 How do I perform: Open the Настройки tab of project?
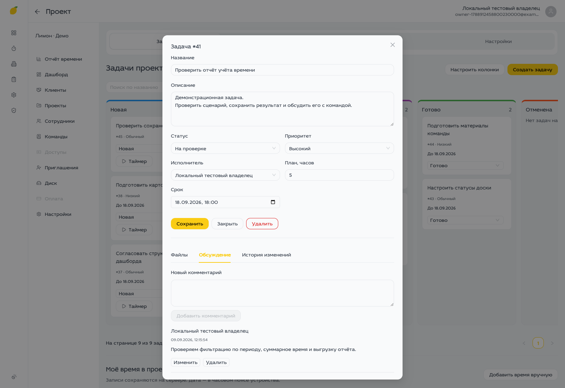coord(498,41)
